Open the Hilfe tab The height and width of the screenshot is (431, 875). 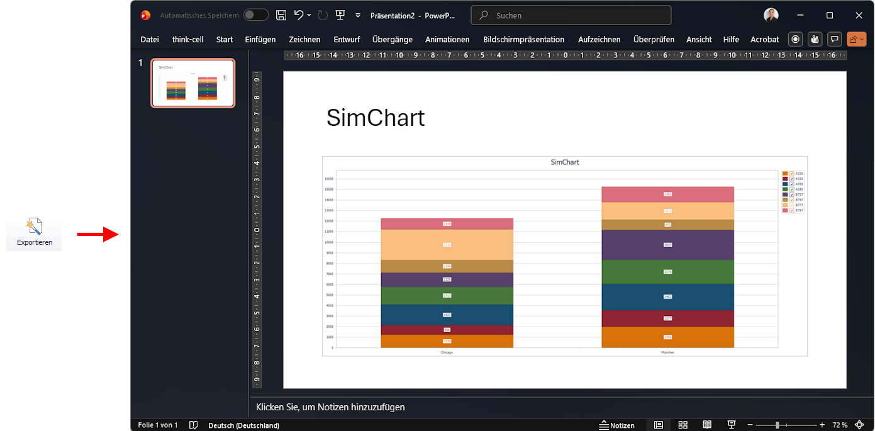point(731,39)
